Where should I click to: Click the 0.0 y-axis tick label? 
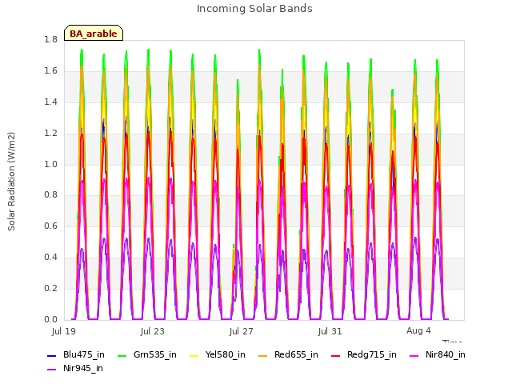pyautogui.click(x=50, y=319)
